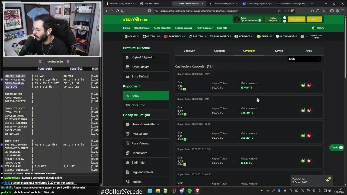Screen dimensions: 347x195
Task: Expand coupon dated 31.01.2026 17.10
Action: pyautogui.click(x=318, y=110)
